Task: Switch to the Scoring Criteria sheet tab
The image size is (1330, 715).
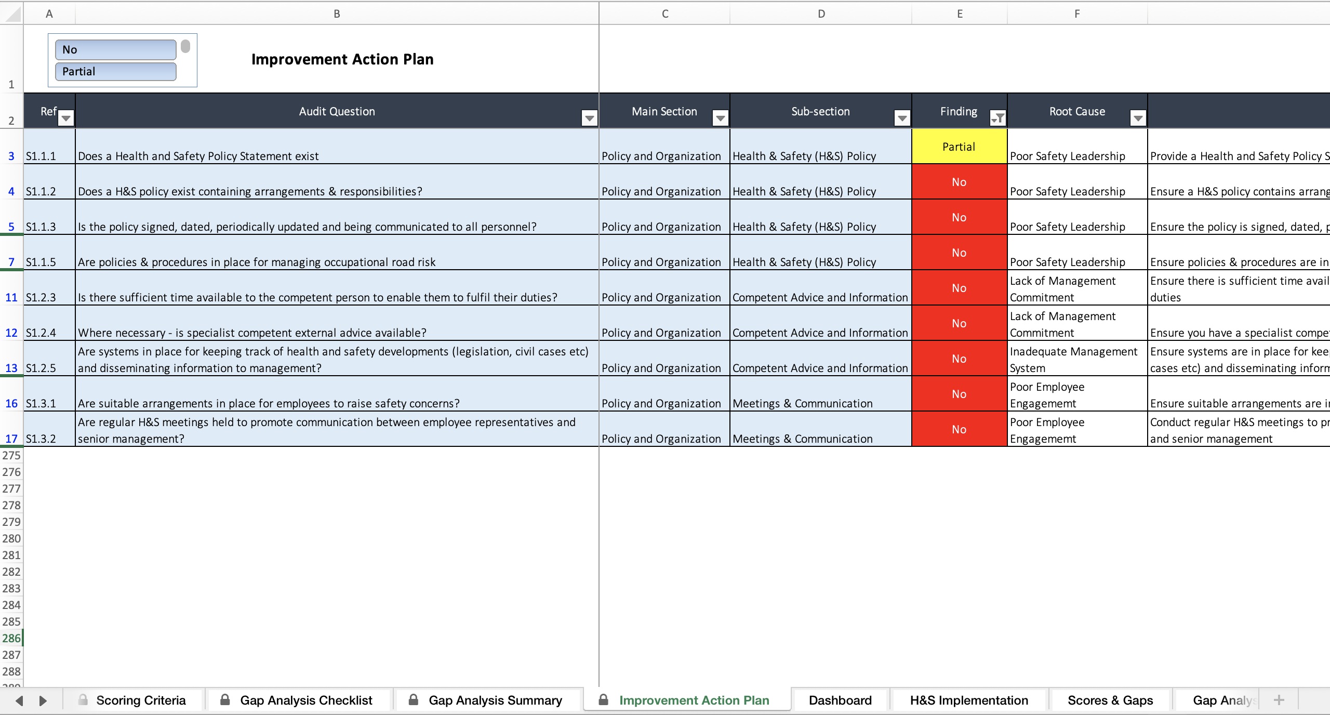Action: click(x=141, y=700)
